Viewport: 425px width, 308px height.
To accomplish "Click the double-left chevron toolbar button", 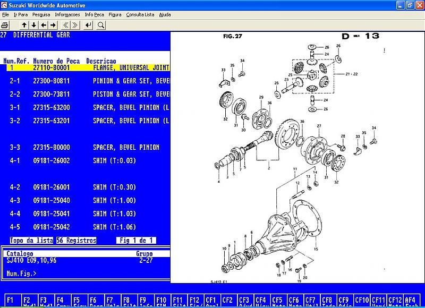I will click(x=65, y=25).
